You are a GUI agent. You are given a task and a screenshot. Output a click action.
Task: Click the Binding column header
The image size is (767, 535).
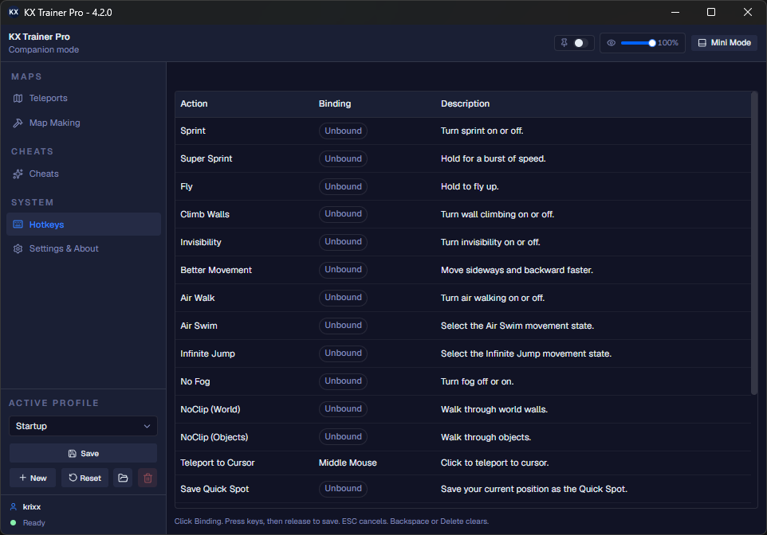pos(335,103)
